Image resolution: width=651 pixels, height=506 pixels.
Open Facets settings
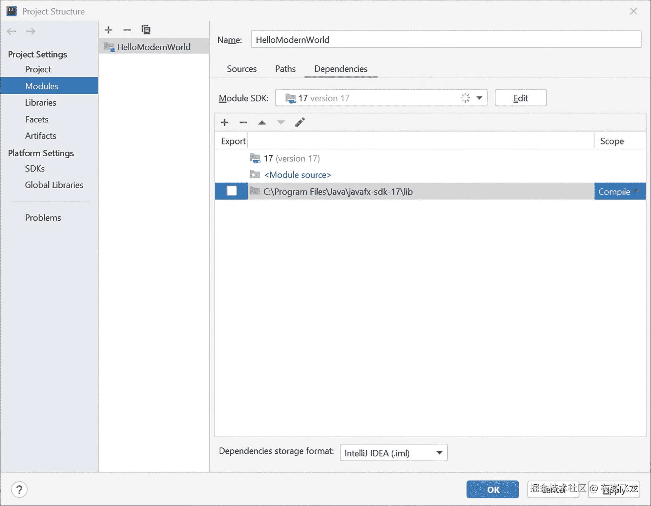click(x=37, y=119)
